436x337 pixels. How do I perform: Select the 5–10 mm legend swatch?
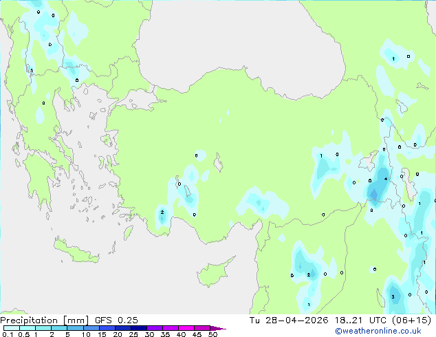[x=75, y=328]
